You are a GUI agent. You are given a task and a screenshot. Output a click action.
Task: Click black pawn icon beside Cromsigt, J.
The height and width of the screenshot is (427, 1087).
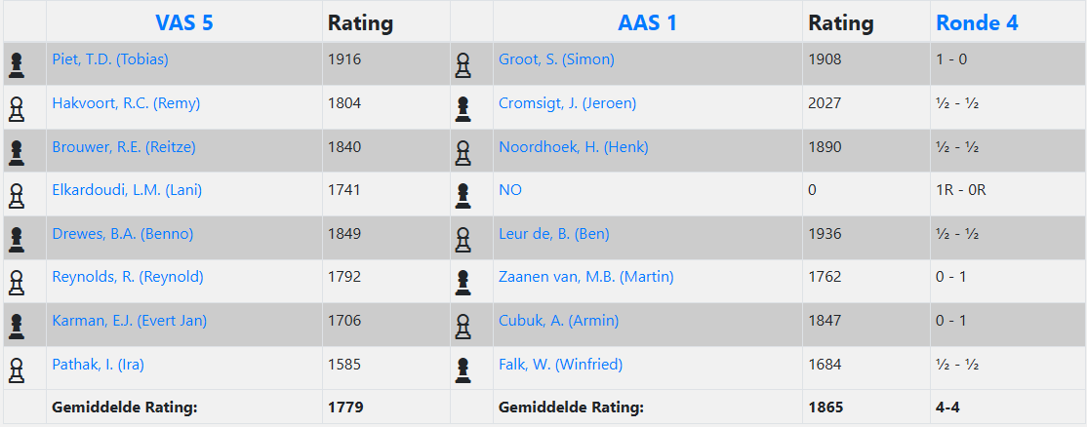click(x=463, y=108)
